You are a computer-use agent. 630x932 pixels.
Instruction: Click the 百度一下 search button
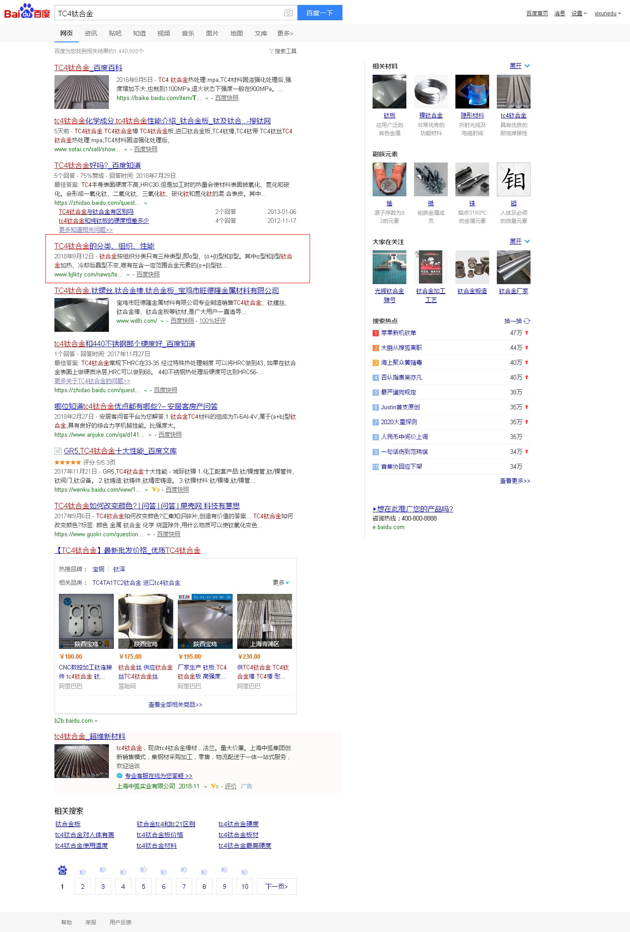click(x=319, y=13)
